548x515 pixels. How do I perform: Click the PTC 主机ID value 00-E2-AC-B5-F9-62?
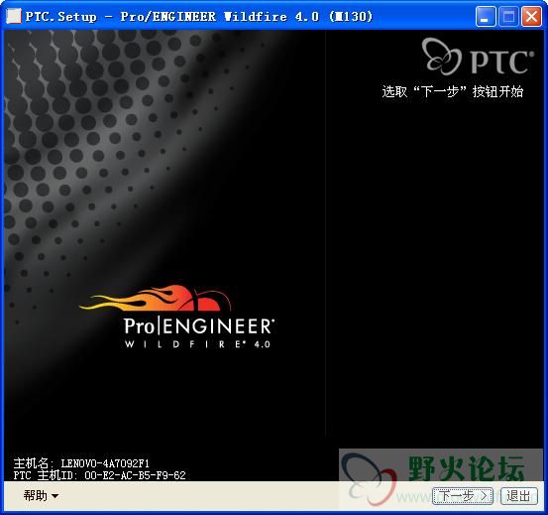point(135,475)
